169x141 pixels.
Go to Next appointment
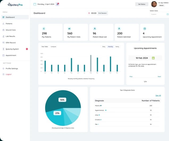click(159, 77)
